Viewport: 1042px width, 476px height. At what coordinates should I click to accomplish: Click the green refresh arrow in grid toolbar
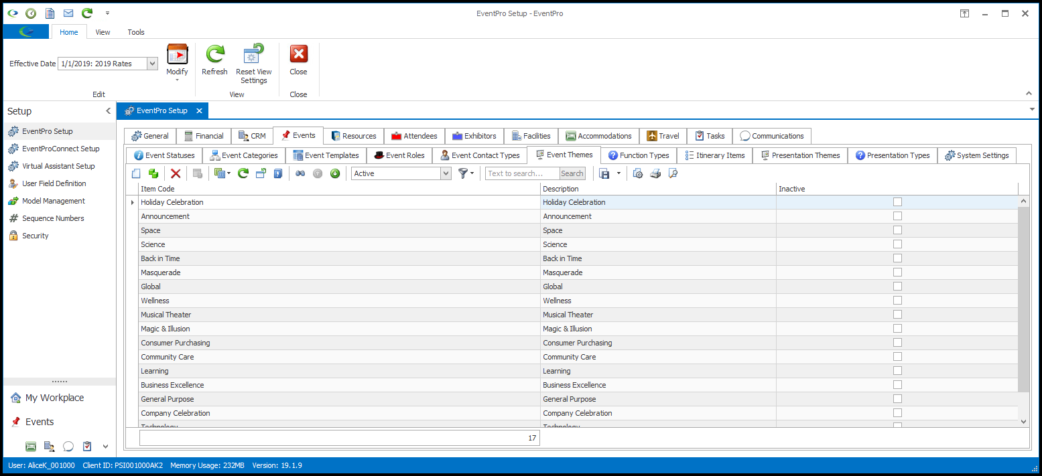243,173
